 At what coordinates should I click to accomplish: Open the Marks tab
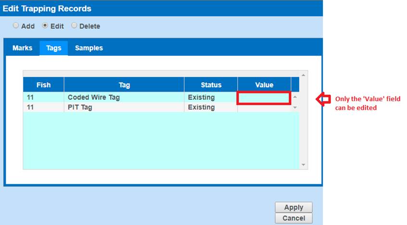coord(22,48)
